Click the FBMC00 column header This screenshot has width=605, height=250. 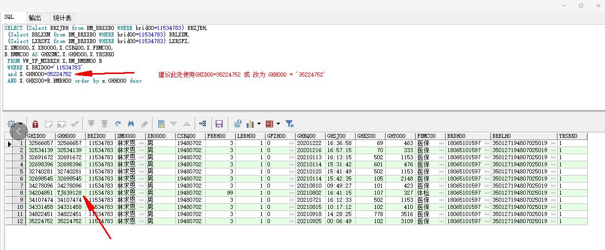(x=431, y=136)
